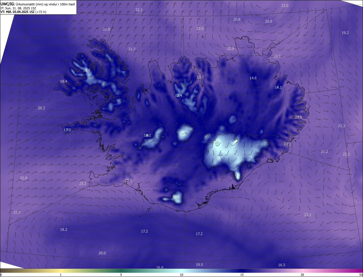Select the legend tick labelled 1
Viewport: 363px width, 277px height.
click(61, 275)
